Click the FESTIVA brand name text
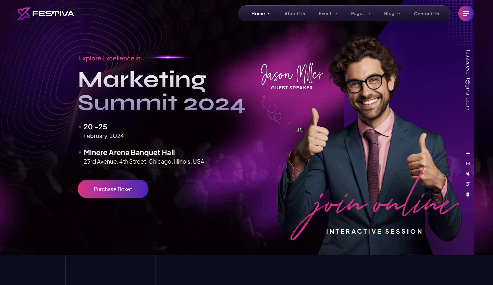The width and height of the screenshot is (493, 285). (53, 14)
